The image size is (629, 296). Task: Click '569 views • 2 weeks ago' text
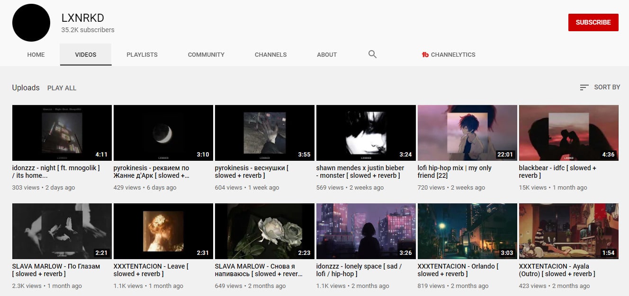click(x=350, y=188)
